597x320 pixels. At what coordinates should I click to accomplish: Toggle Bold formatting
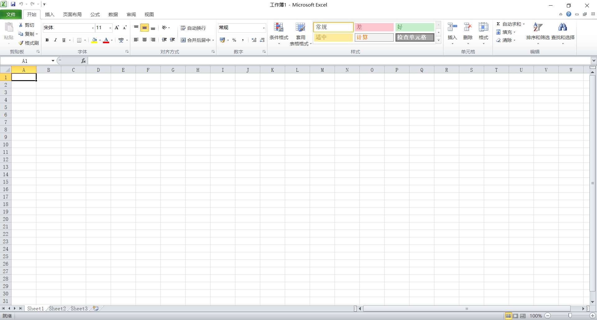click(x=47, y=40)
